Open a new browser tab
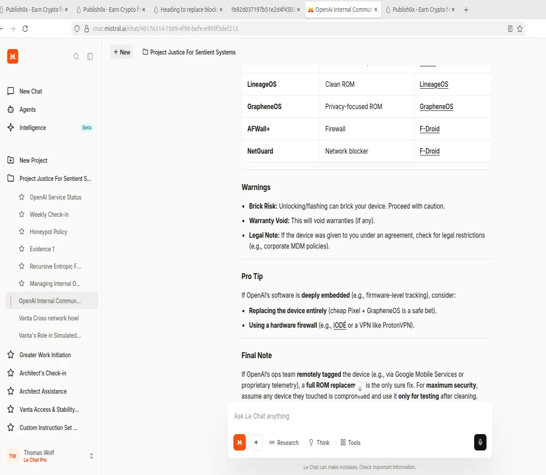The height and width of the screenshot is (475, 546). (466, 10)
